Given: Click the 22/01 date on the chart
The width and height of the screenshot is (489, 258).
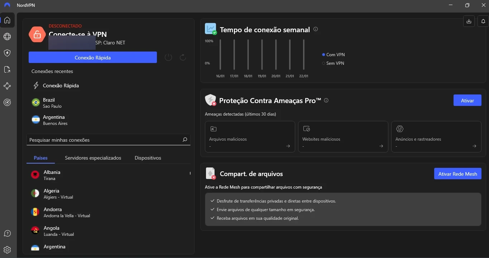Looking at the screenshot, I should click(304, 76).
